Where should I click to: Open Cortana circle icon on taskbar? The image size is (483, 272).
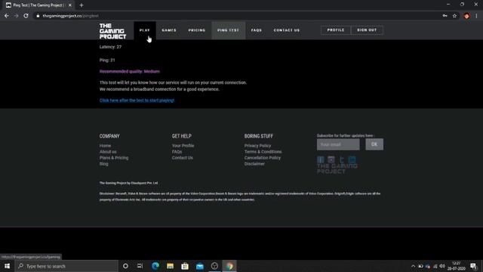click(125, 266)
